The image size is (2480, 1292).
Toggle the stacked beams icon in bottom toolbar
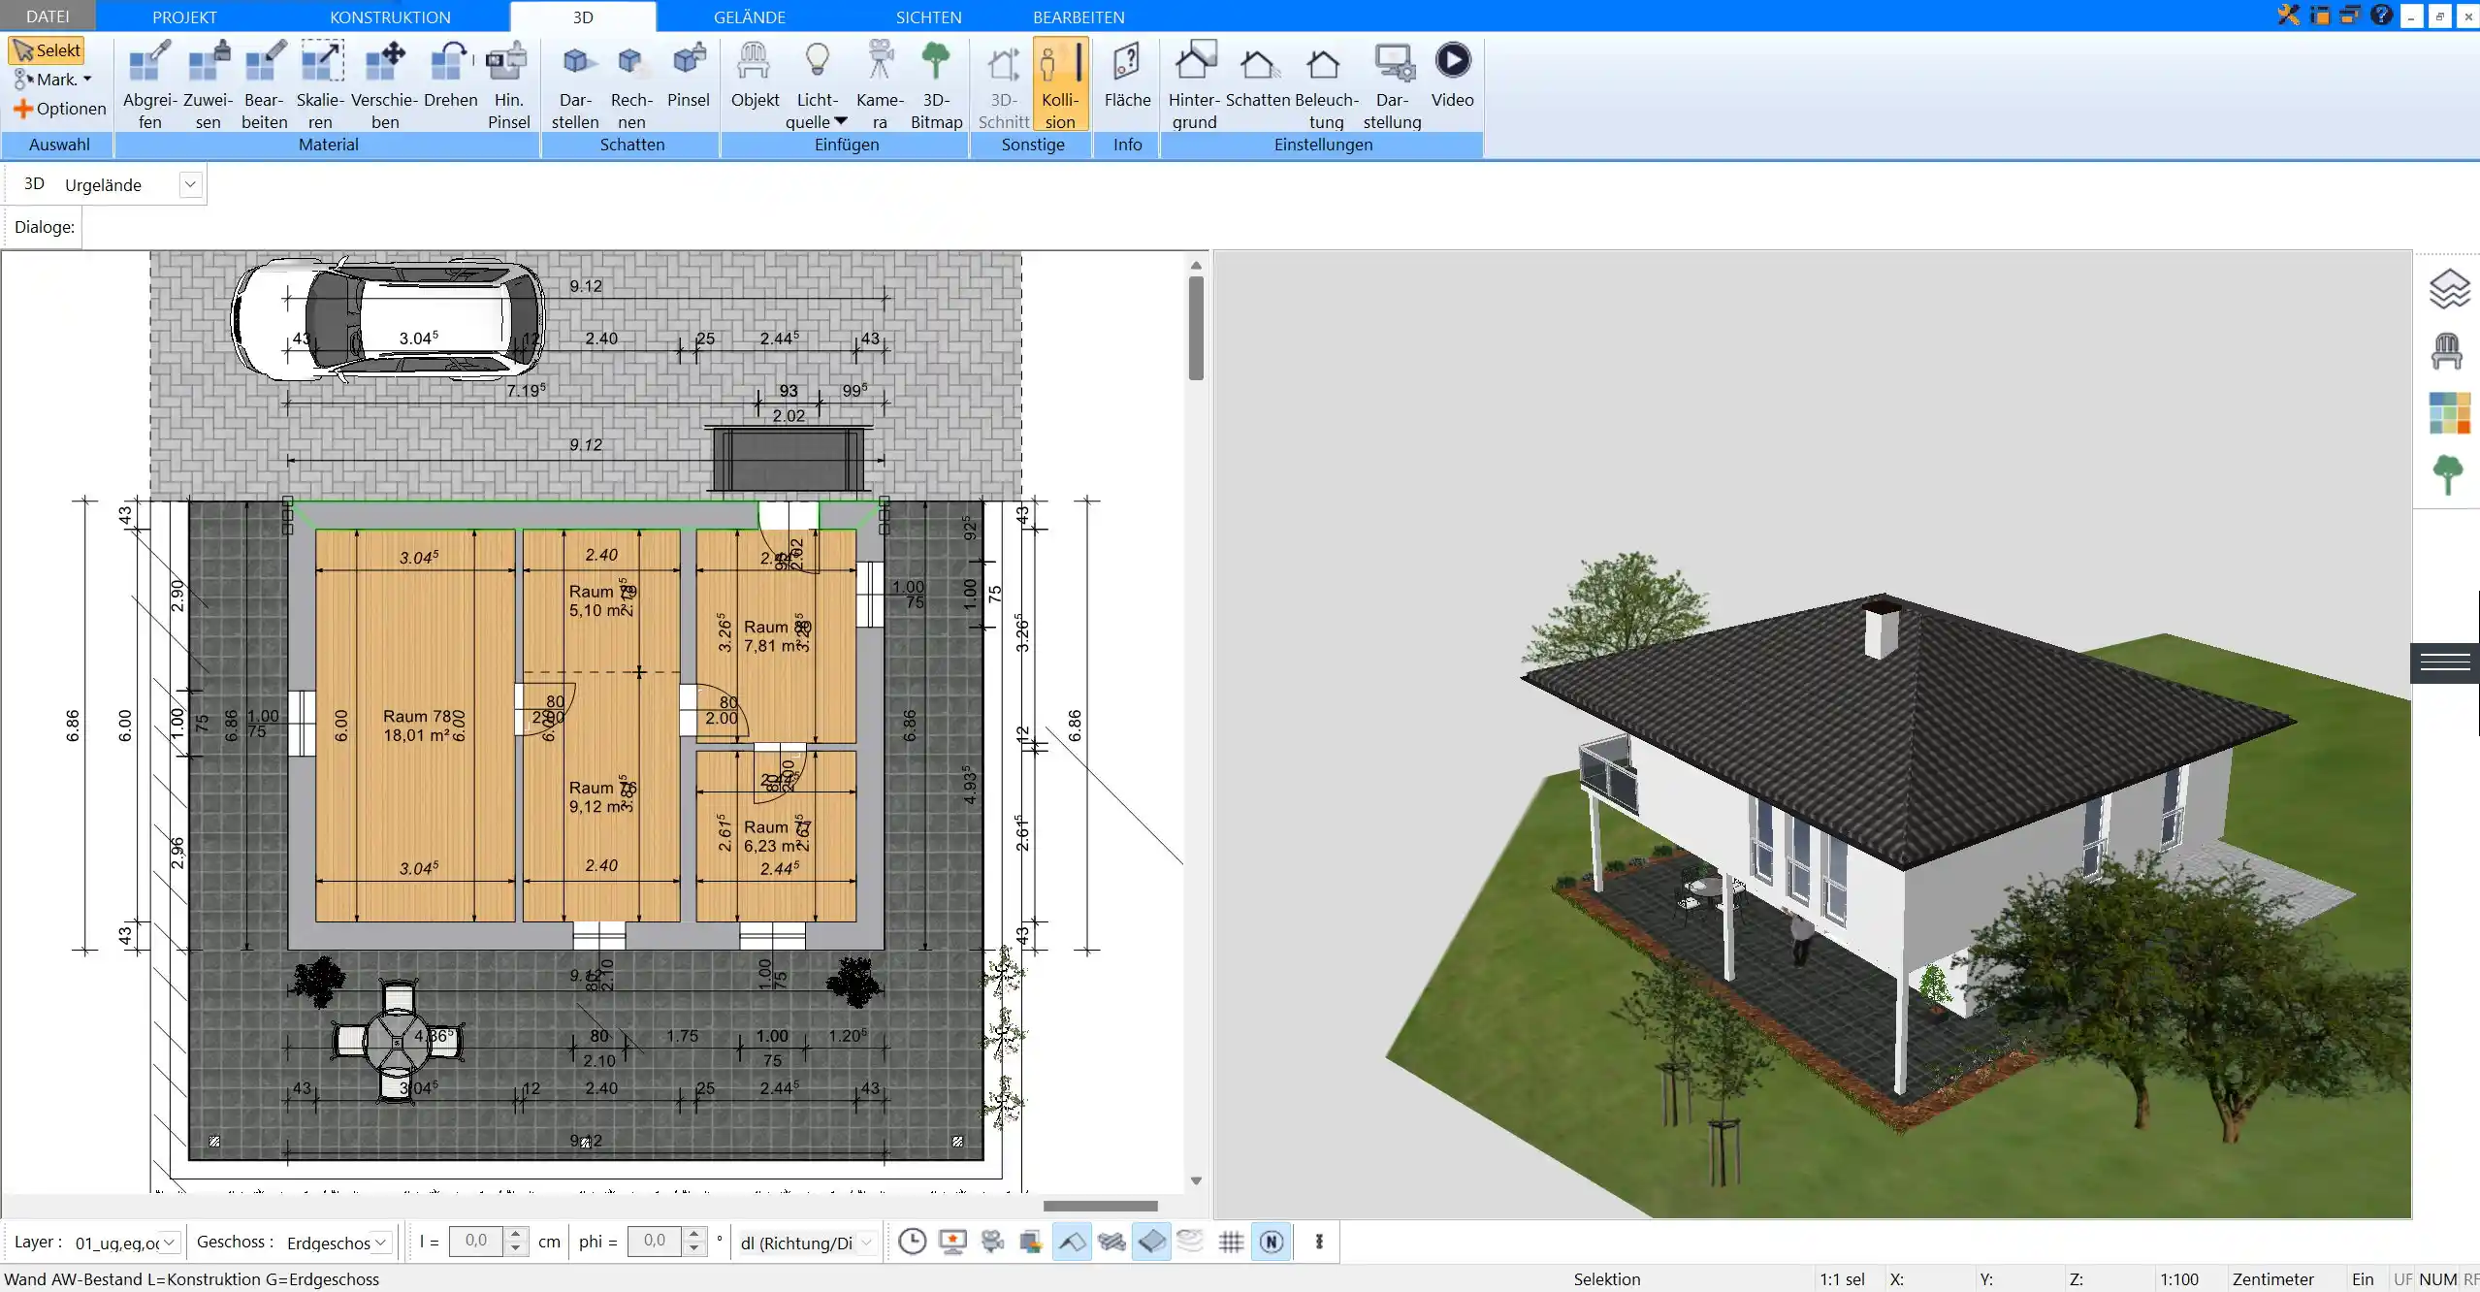tap(1111, 1242)
